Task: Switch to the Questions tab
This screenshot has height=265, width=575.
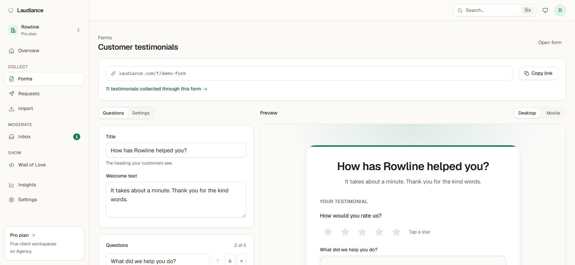Action: pyautogui.click(x=113, y=113)
